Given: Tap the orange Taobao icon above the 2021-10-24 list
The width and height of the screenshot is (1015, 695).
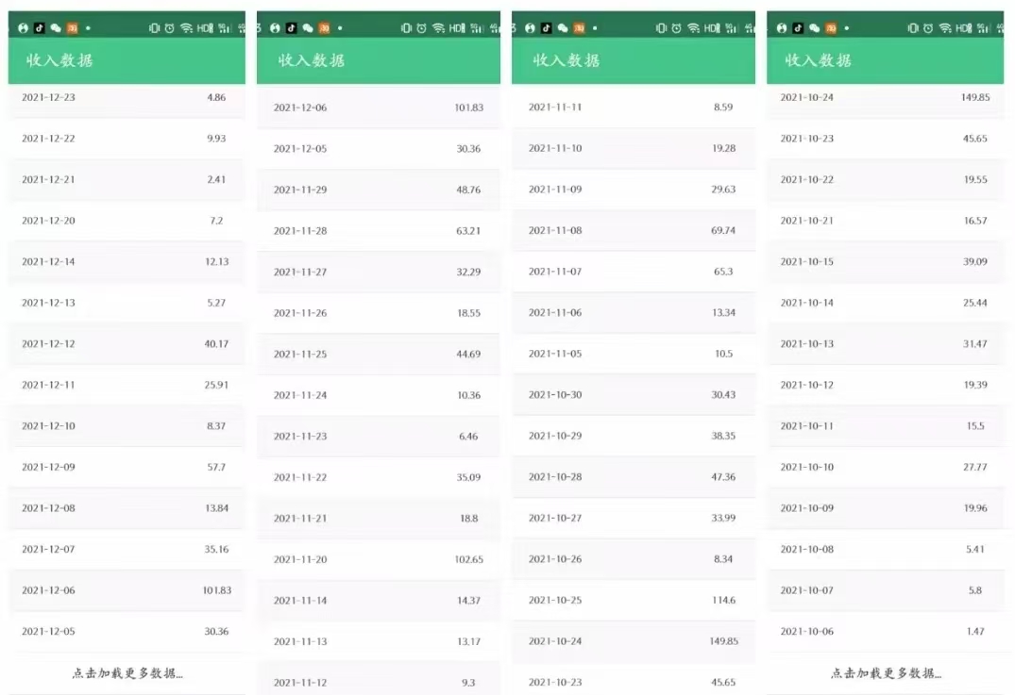Looking at the screenshot, I should coord(832,28).
